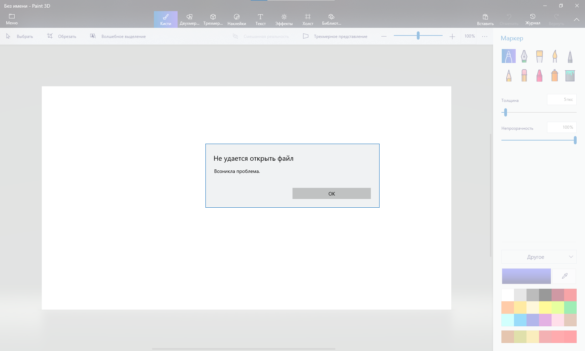Expand the Другое material dropdown
Viewport: 585px width, 351px height.
pos(539,257)
